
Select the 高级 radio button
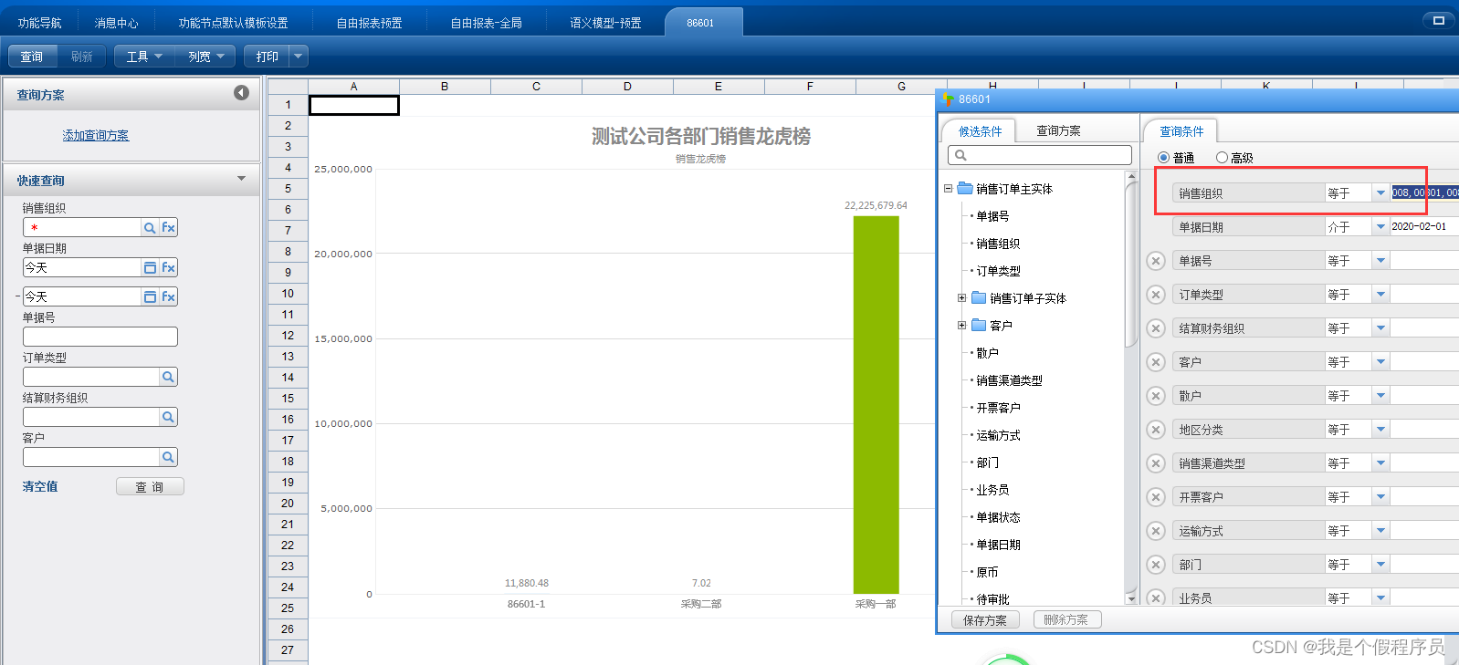[x=1222, y=158]
